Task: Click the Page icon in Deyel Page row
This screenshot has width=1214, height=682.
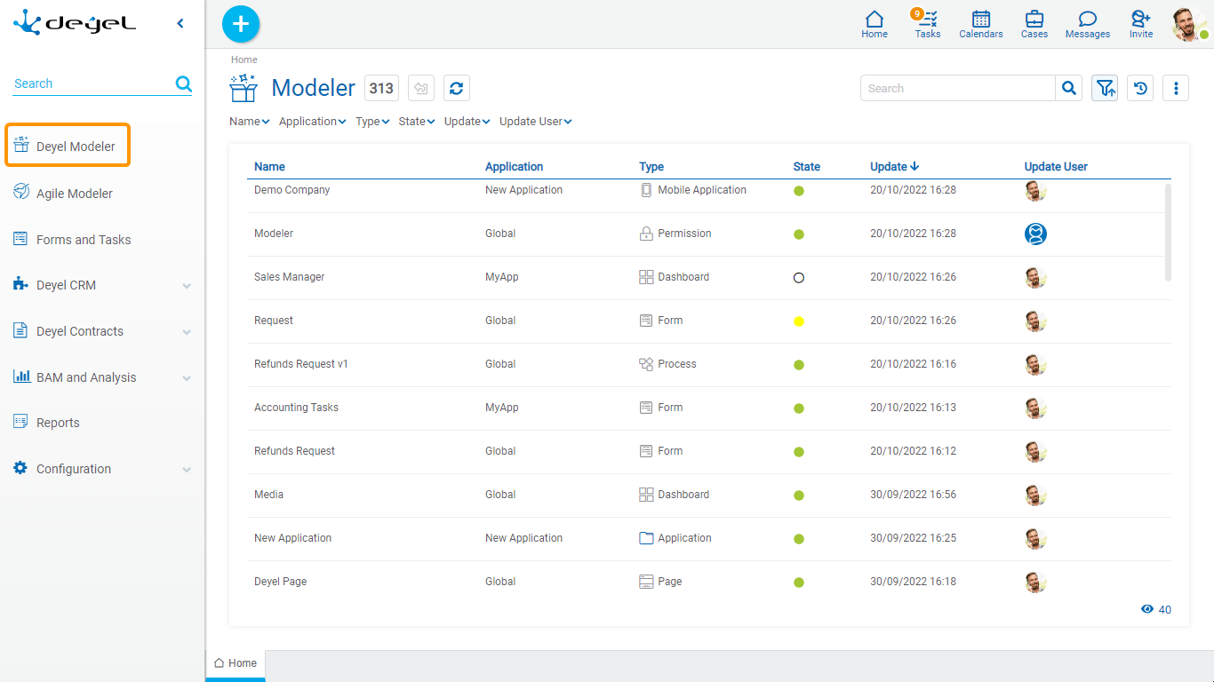Action: 646,582
